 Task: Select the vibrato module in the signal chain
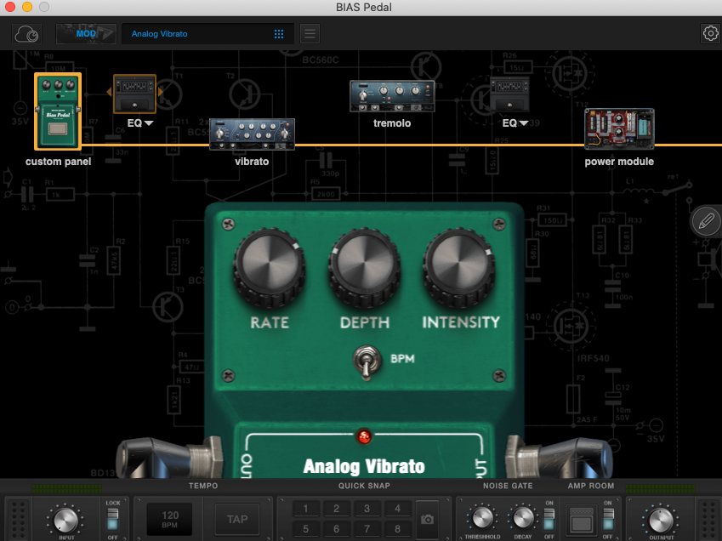252,134
